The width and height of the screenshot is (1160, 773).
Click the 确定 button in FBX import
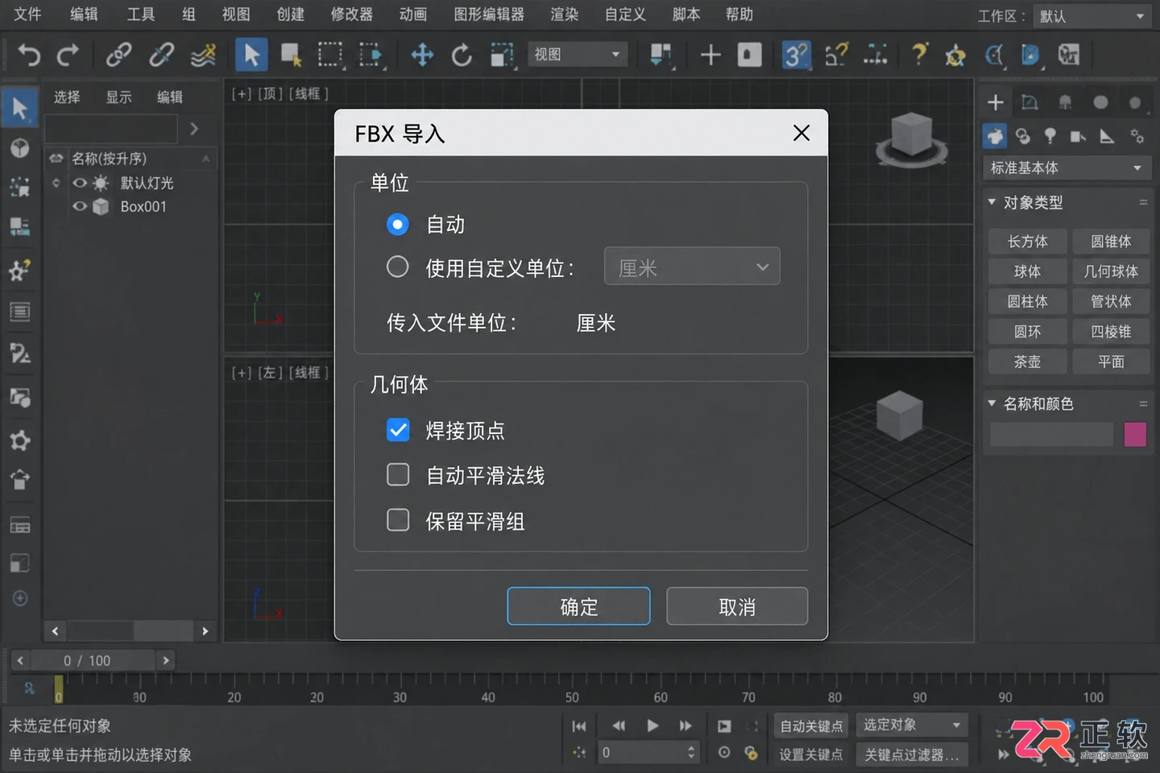[578, 606]
